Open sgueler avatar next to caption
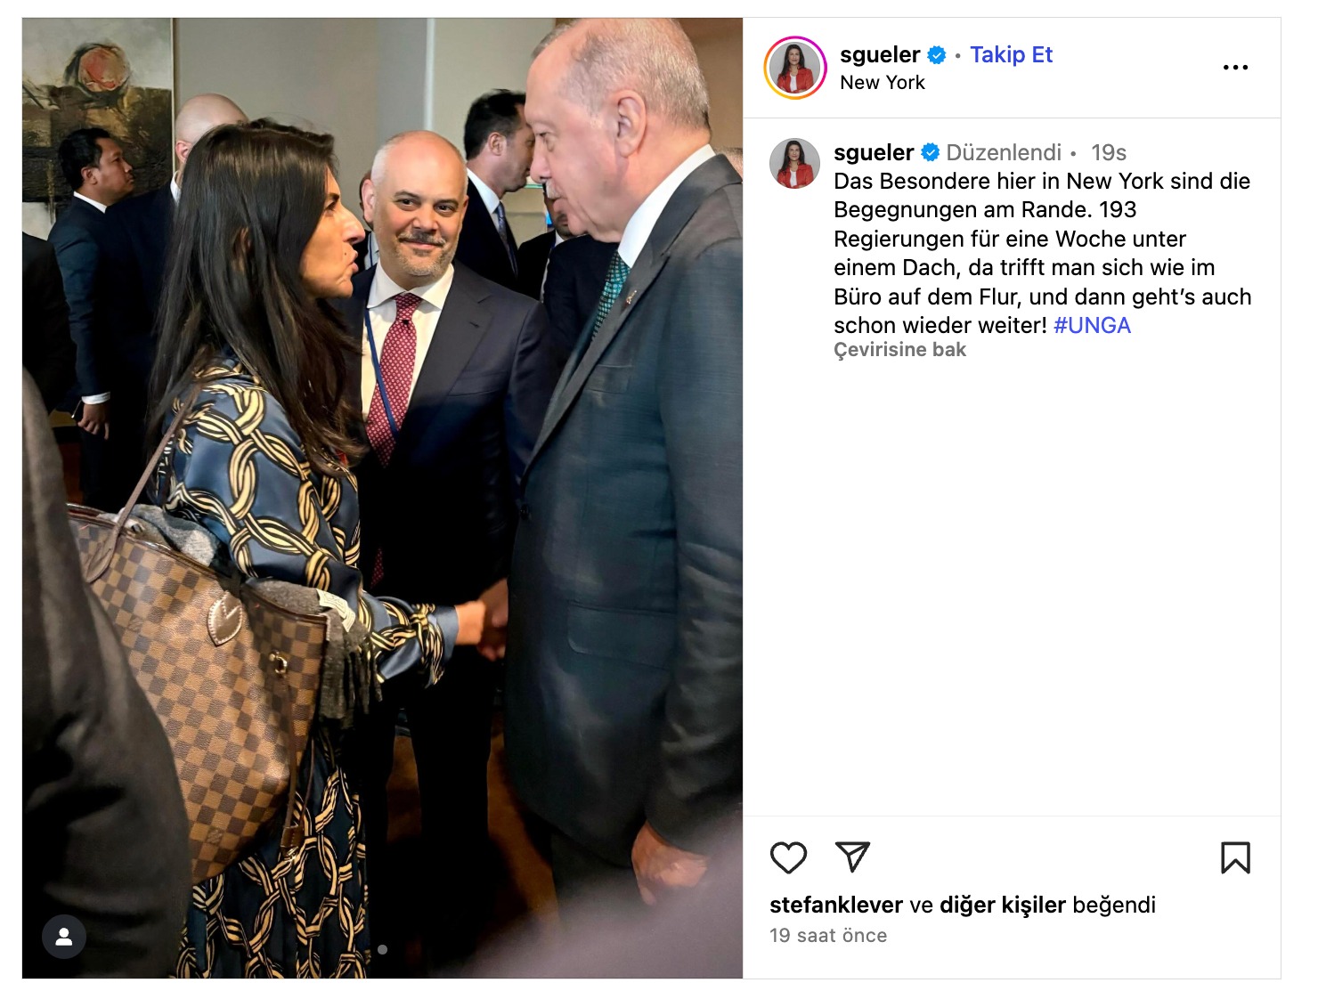The width and height of the screenshot is (1318, 999). point(794,164)
